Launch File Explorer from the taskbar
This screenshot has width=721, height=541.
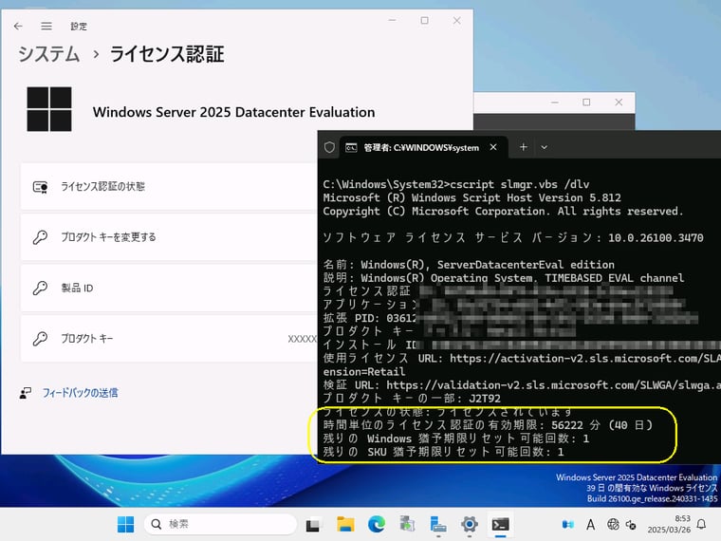tap(345, 524)
